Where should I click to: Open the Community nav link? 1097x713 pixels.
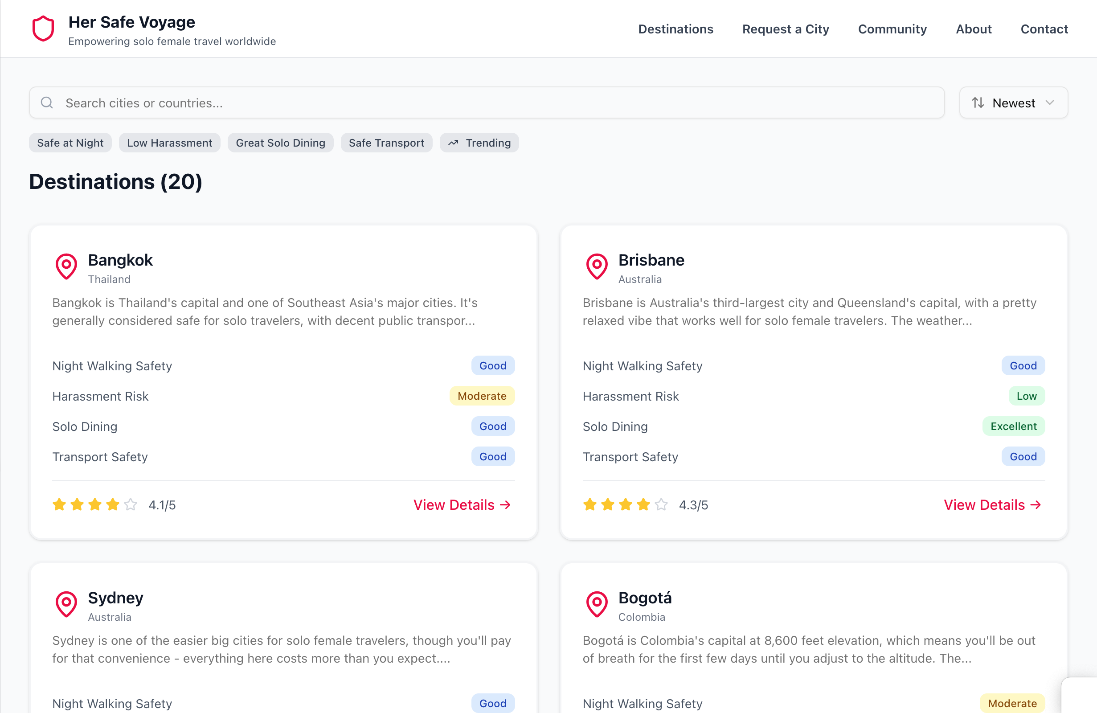click(x=892, y=29)
